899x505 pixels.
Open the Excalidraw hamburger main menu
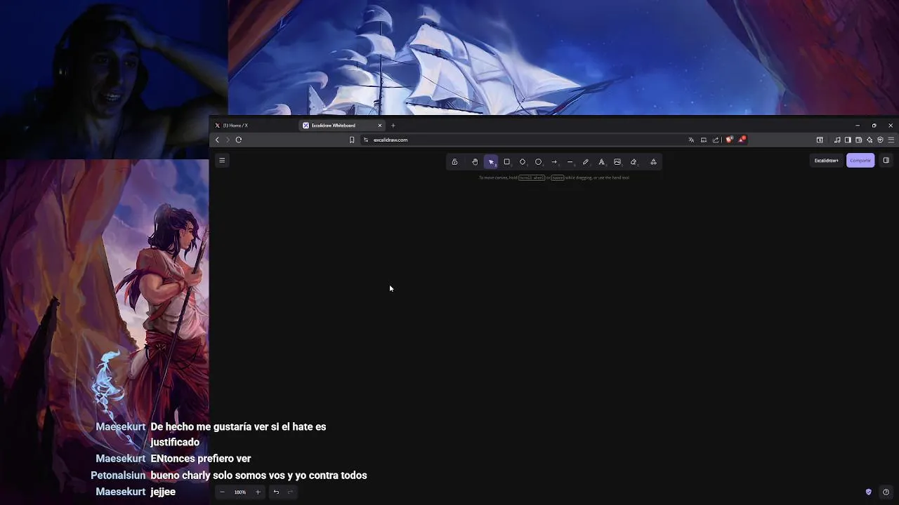click(222, 161)
